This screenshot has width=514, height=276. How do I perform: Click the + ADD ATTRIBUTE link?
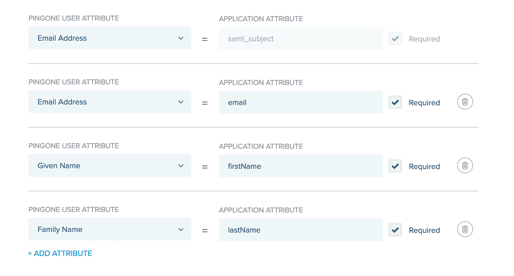point(60,253)
